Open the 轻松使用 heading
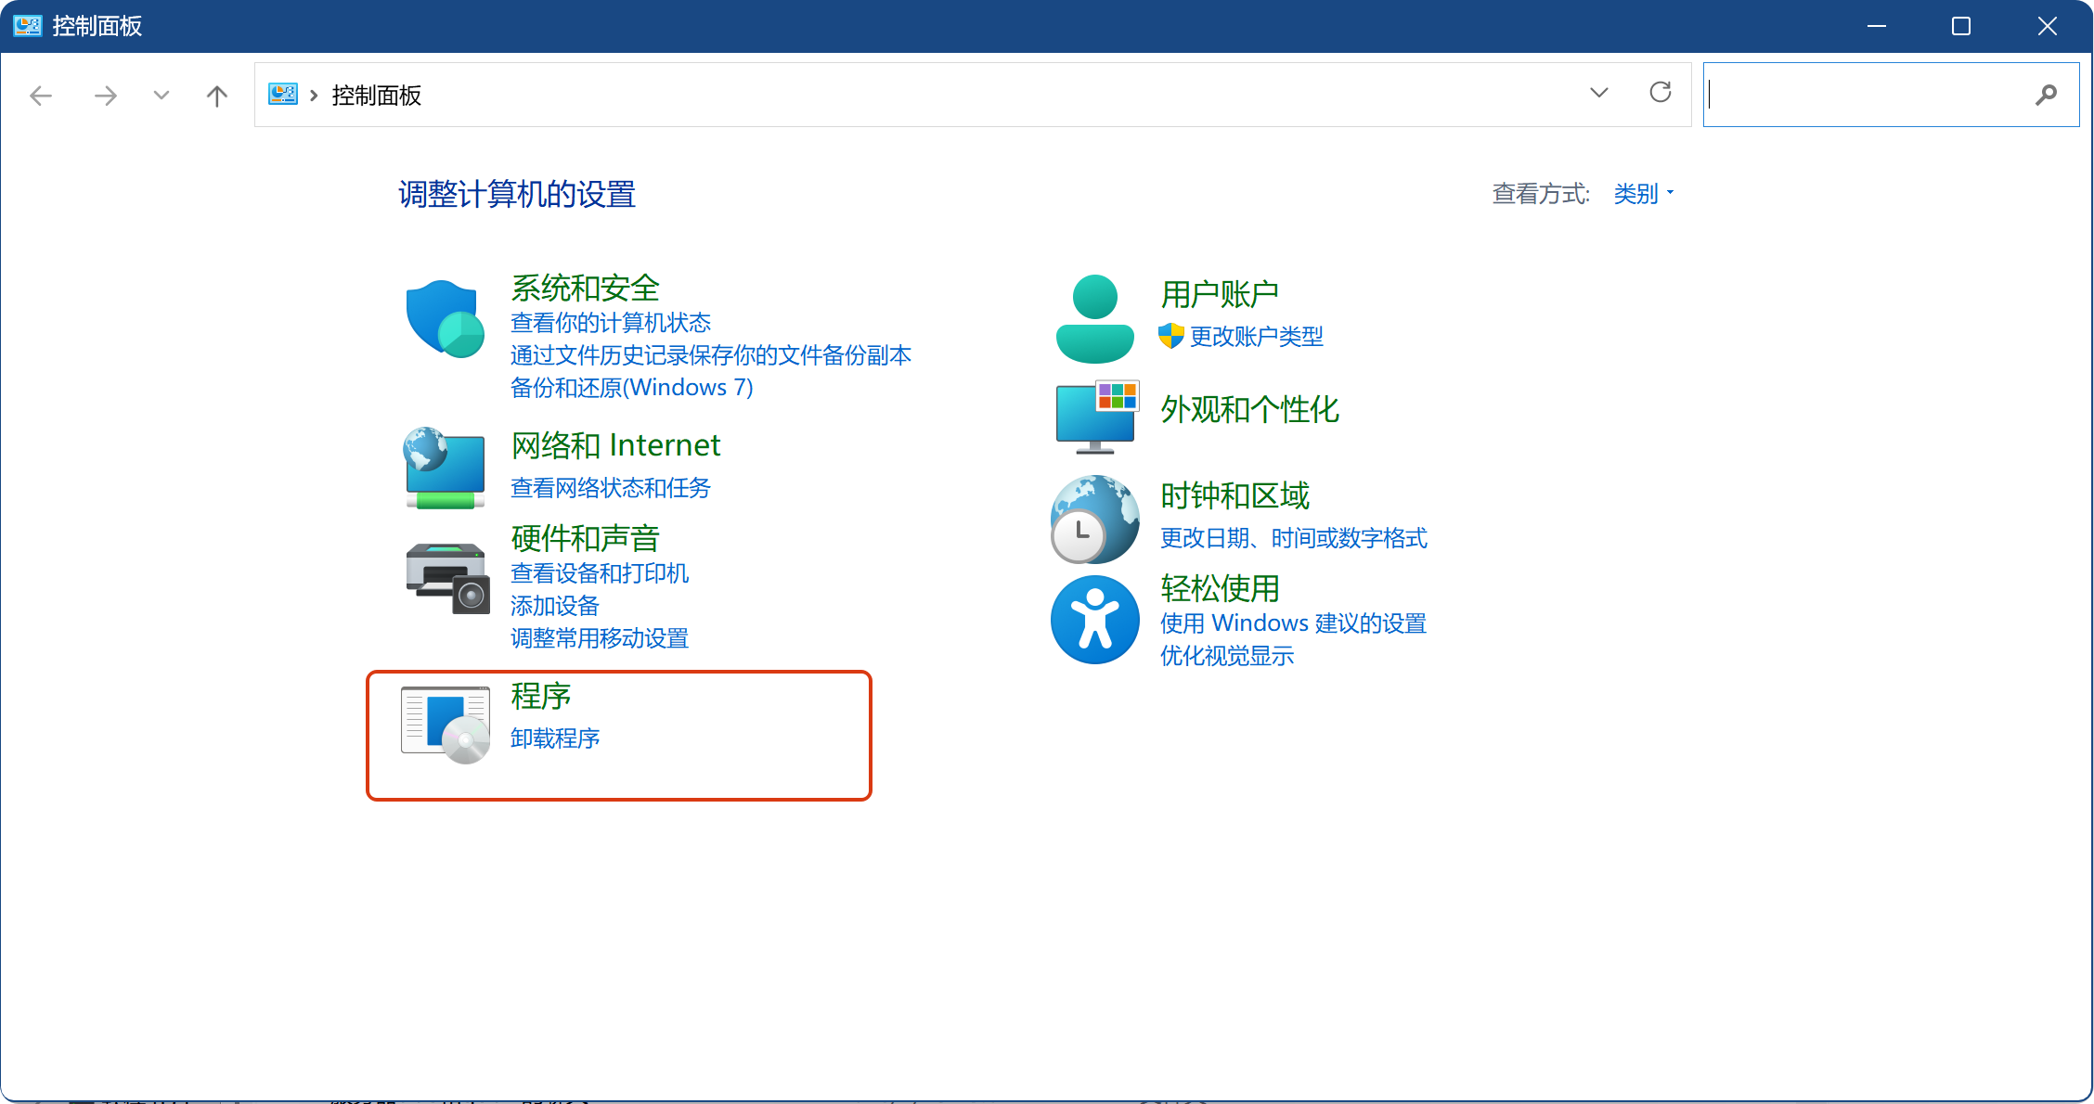 pos(1220,588)
